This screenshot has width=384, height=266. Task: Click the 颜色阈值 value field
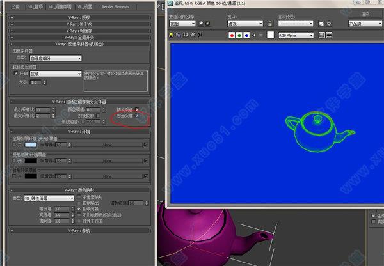point(94,109)
